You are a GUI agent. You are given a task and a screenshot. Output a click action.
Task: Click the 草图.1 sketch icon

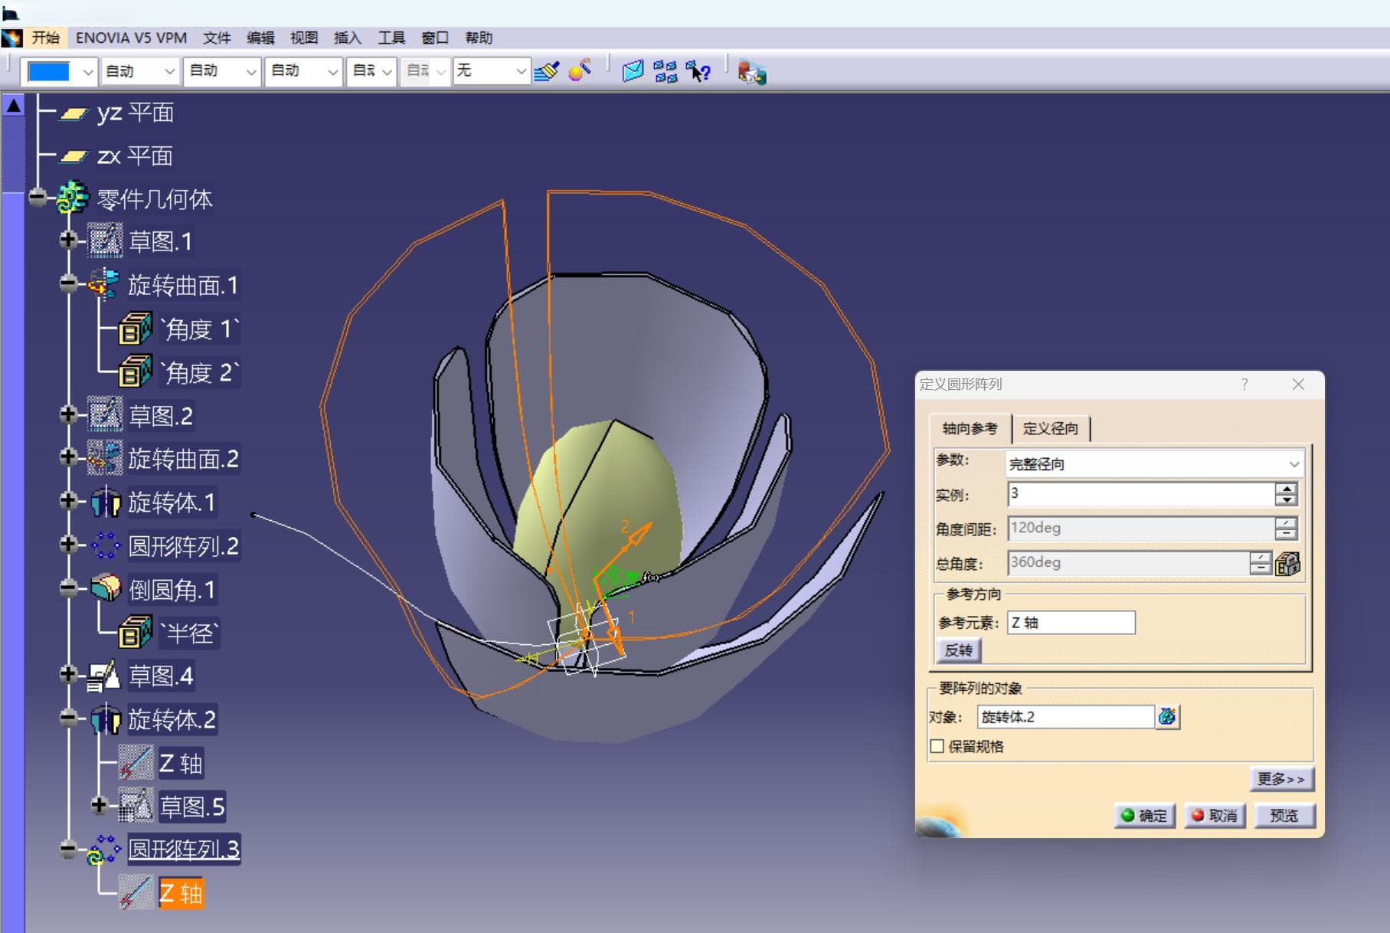[x=105, y=241]
